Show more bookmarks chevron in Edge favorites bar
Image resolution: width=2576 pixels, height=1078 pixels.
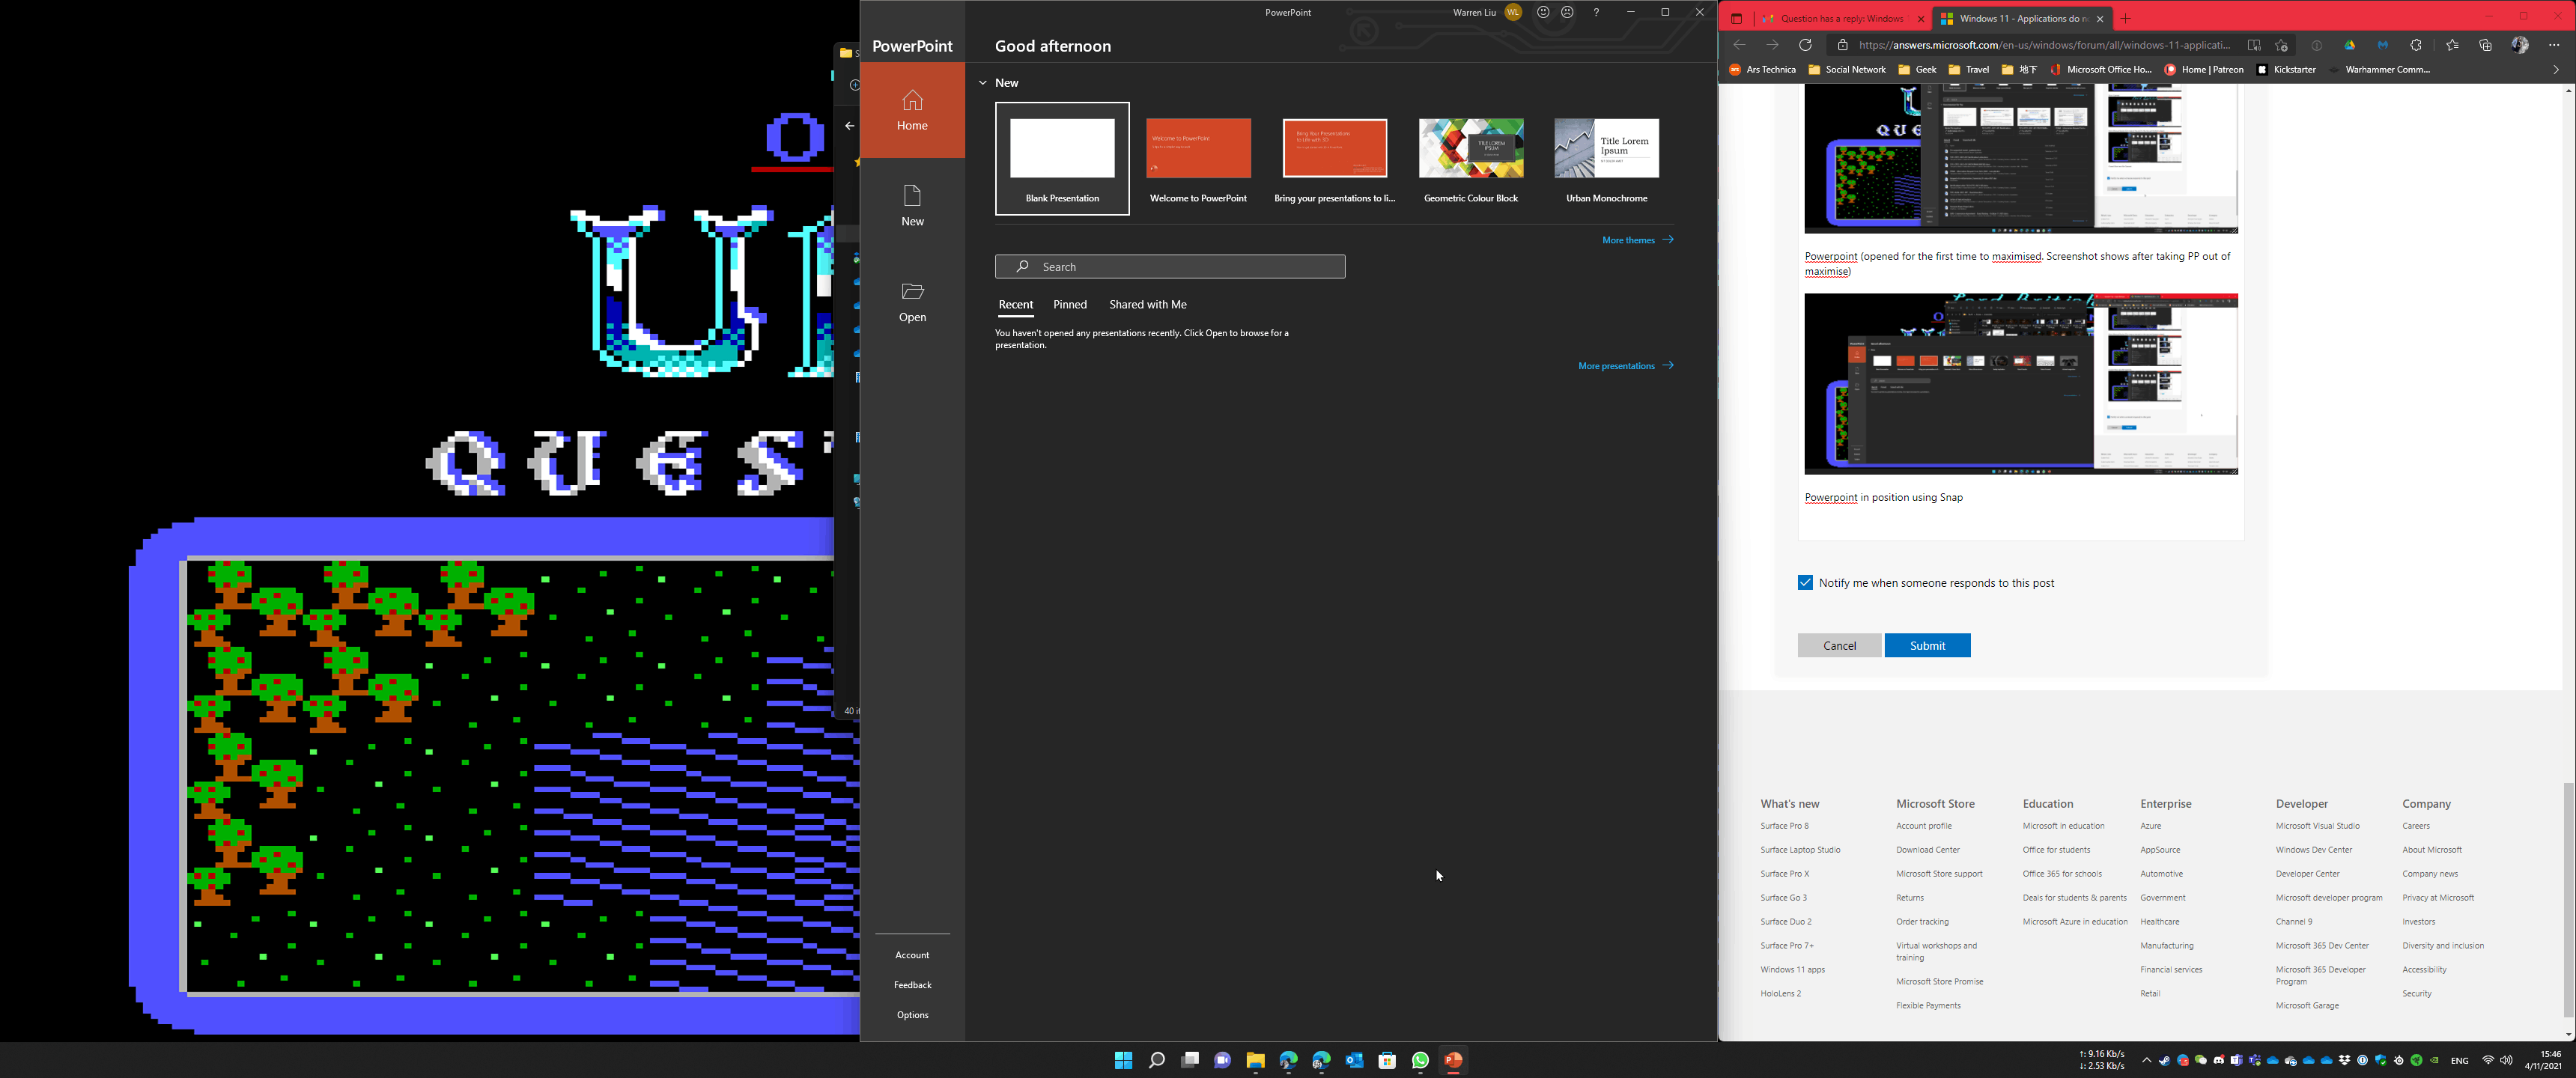(2556, 70)
